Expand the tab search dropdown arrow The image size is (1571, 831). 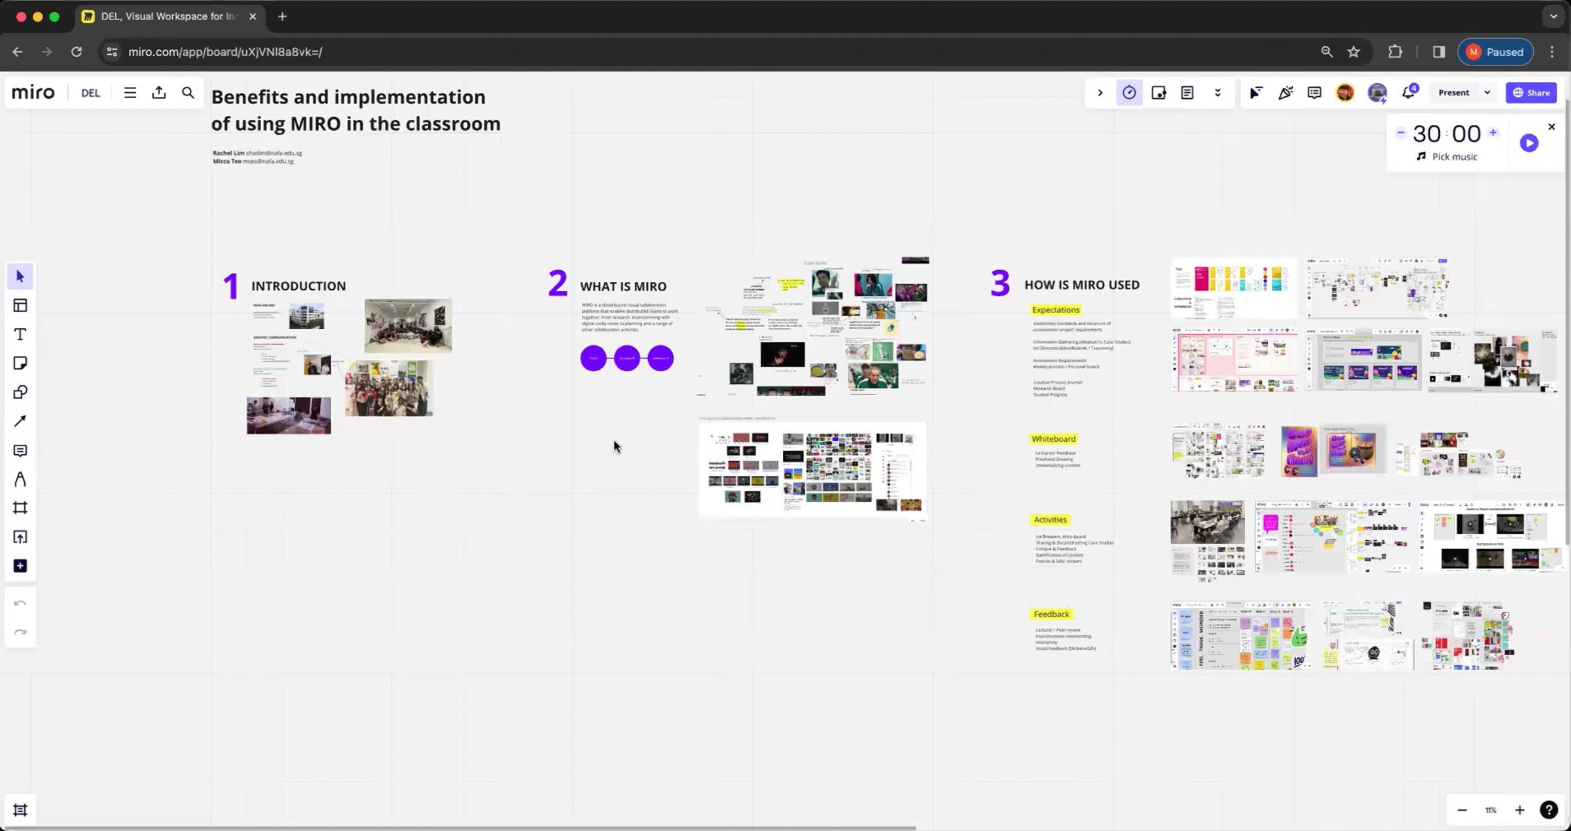point(1553,16)
